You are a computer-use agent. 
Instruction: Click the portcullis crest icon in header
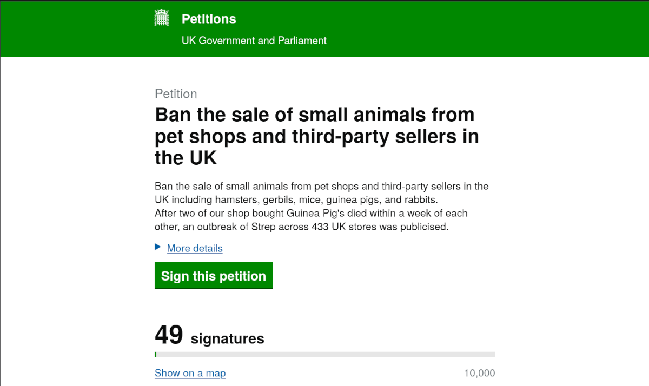[162, 18]
